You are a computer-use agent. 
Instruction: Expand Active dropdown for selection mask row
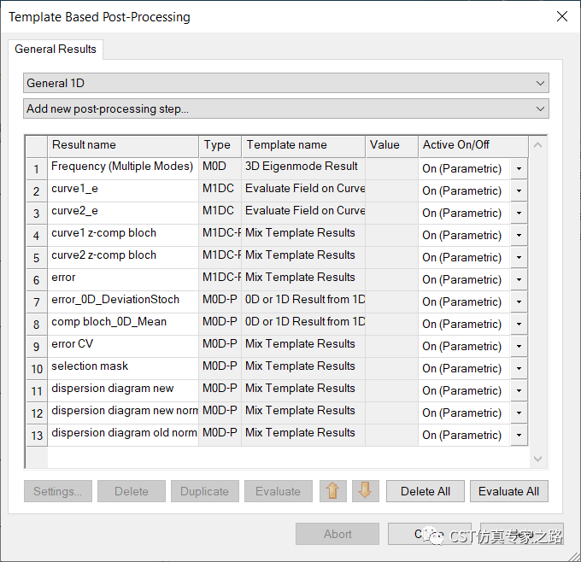[x=519, y=369]
